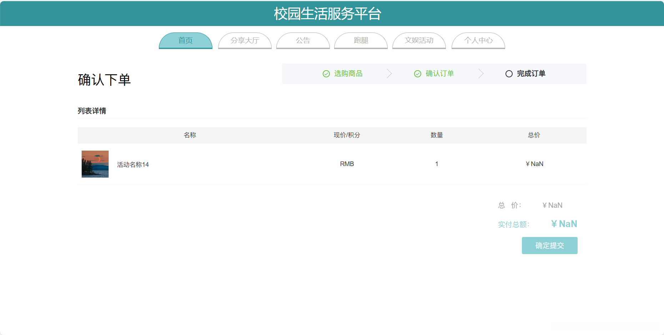664x335 pixels.
Task: Click the 列表详情 section label
Action: pyautogui.click(x=91, y=111)
